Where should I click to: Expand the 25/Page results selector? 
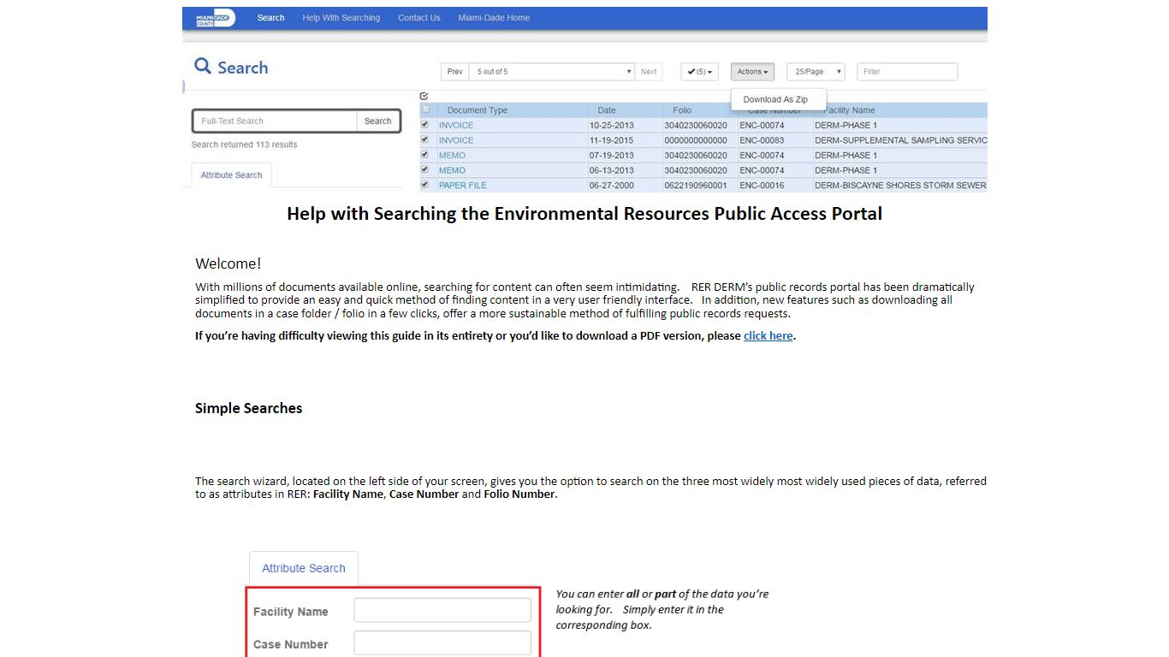pyautogui.click(x=816, y=72)
